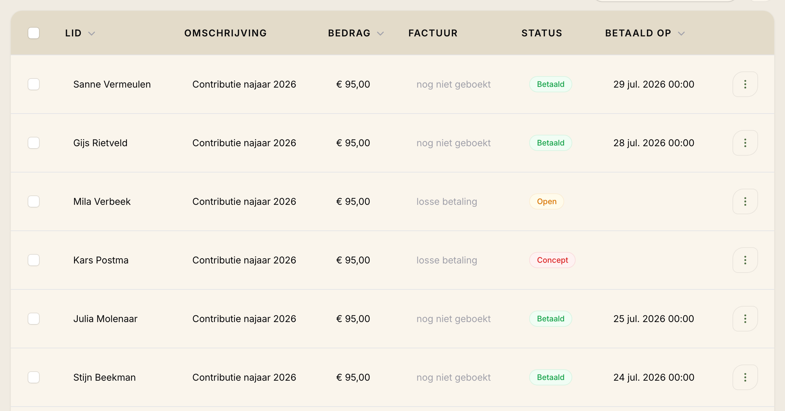Open the row options for Mila Verbeek
The width and height of the screenshot is (785, 411).
point(745,201)
